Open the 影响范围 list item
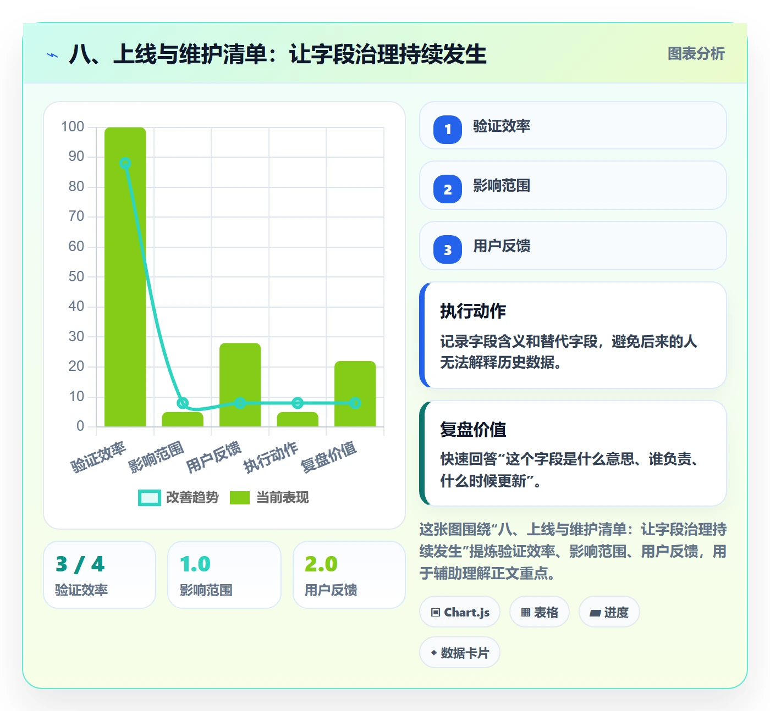Image resolution: width=770 pixels, height=711 pixels. (573, 185)
